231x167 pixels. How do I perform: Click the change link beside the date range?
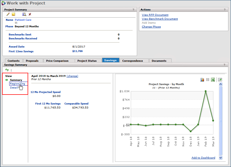72,76
